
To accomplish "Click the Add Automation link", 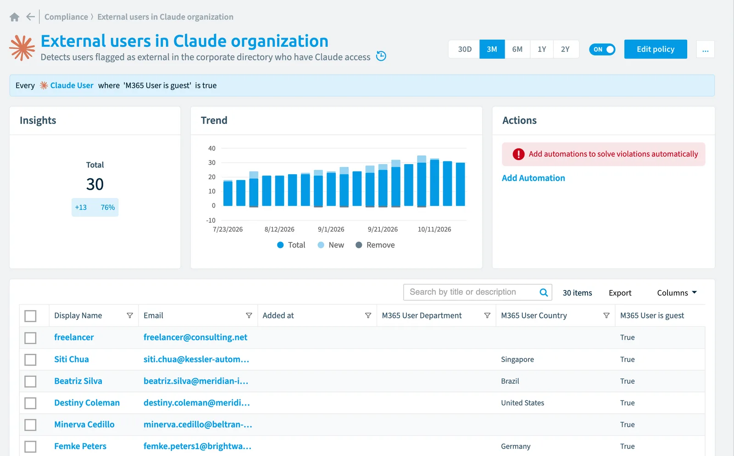I will coord(534,178).
